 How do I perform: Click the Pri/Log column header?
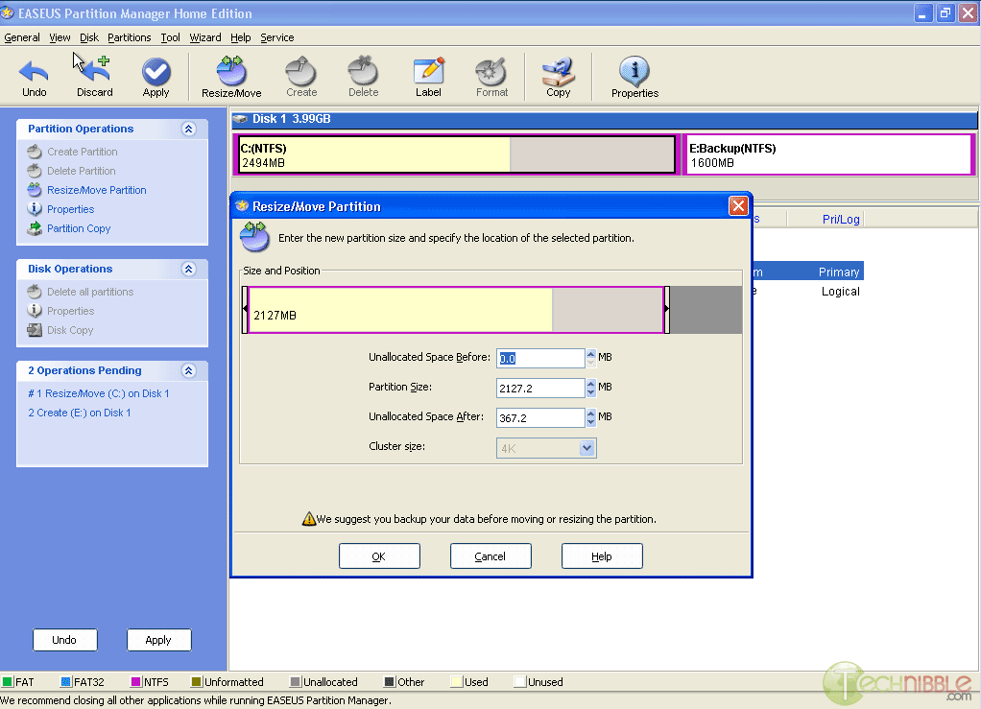pos(840,220)
